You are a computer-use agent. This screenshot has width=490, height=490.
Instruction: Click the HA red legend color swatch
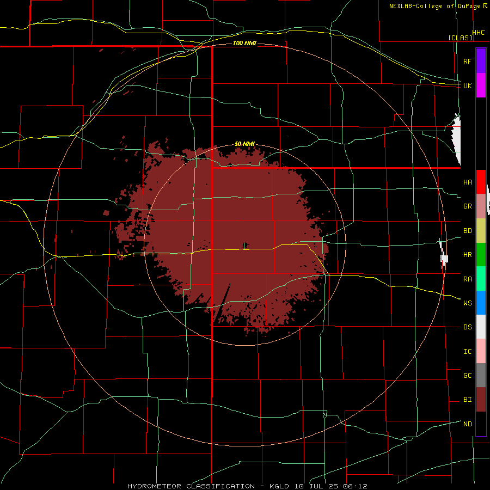point(481,182)
